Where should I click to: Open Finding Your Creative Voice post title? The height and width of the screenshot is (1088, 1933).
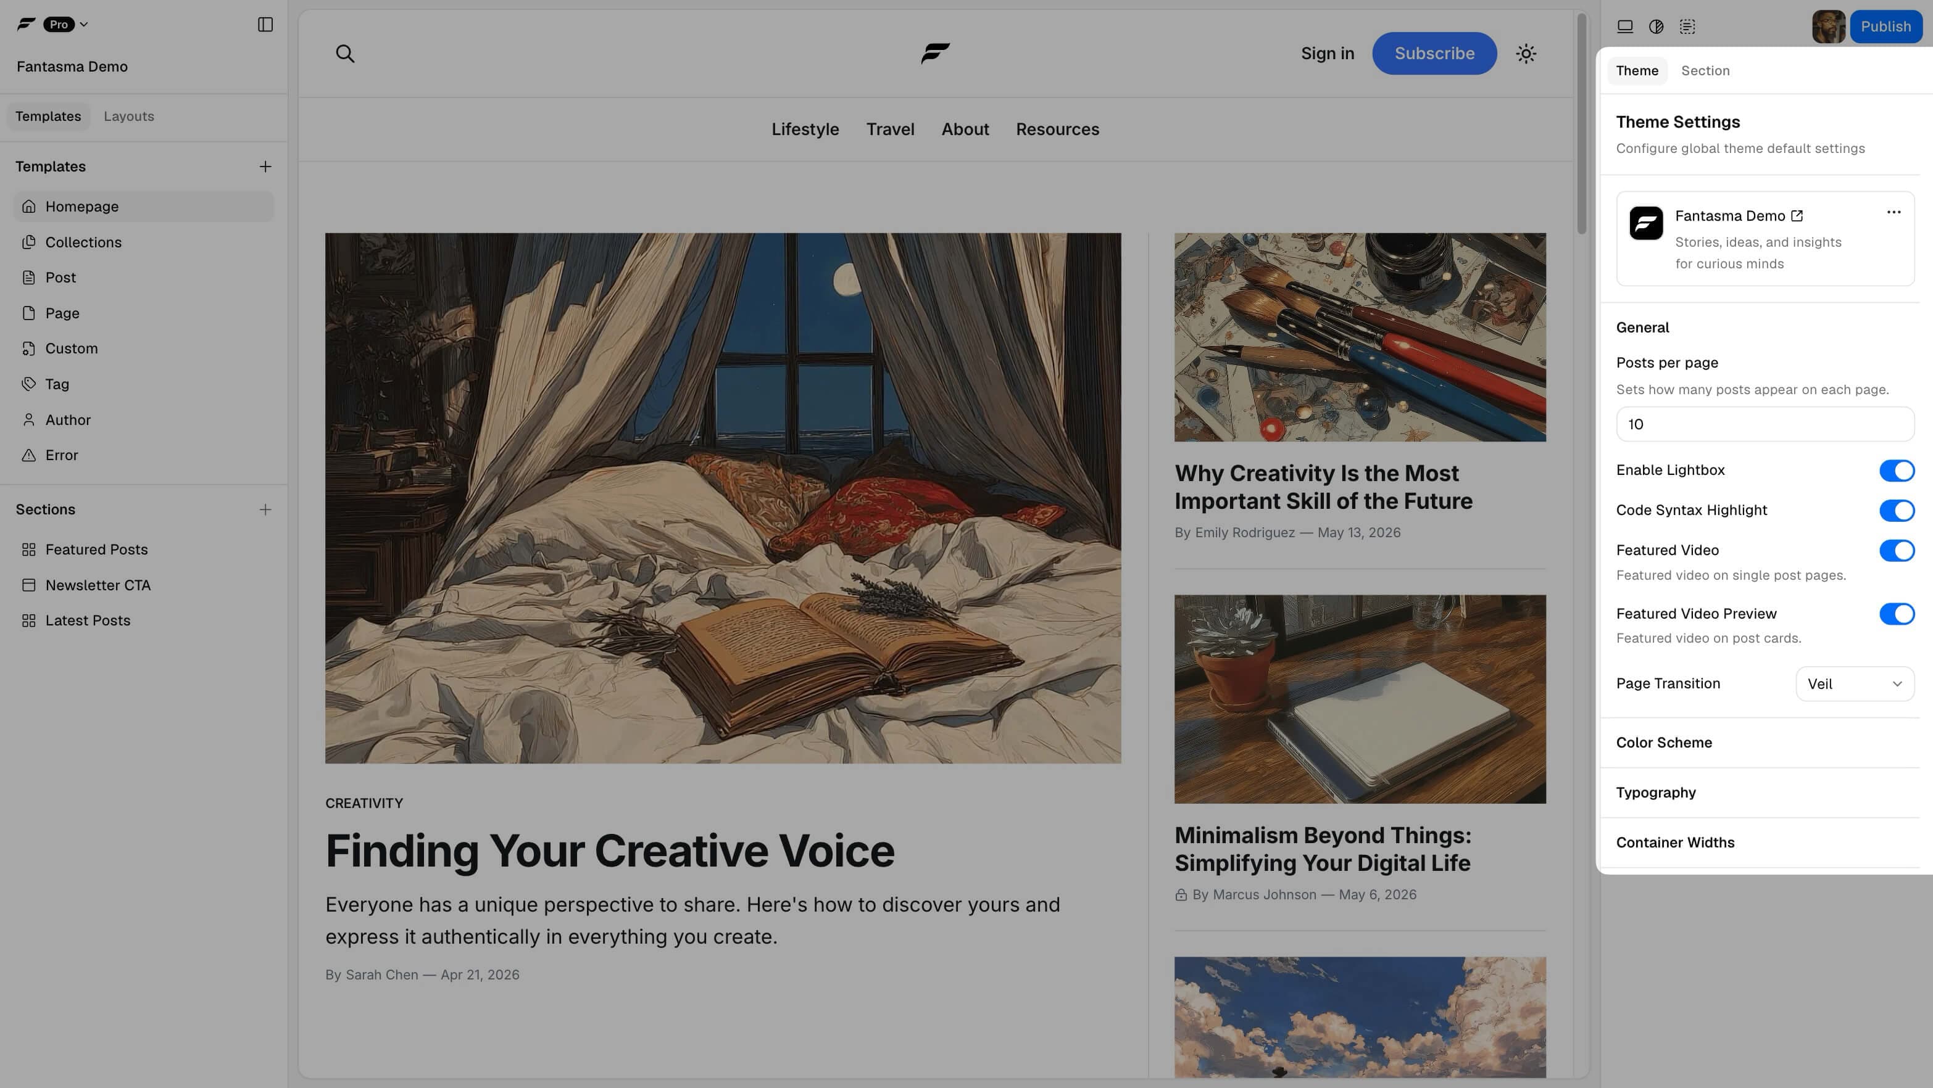pyautogui.click(x=609, y=851)
